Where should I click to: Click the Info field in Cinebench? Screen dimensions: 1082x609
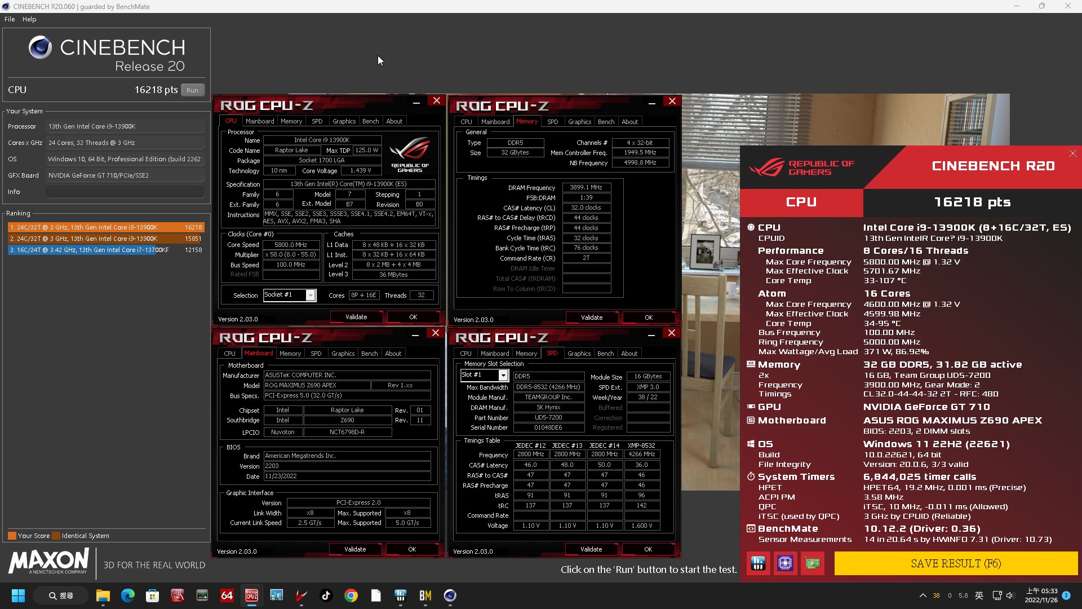click(125, 192)
